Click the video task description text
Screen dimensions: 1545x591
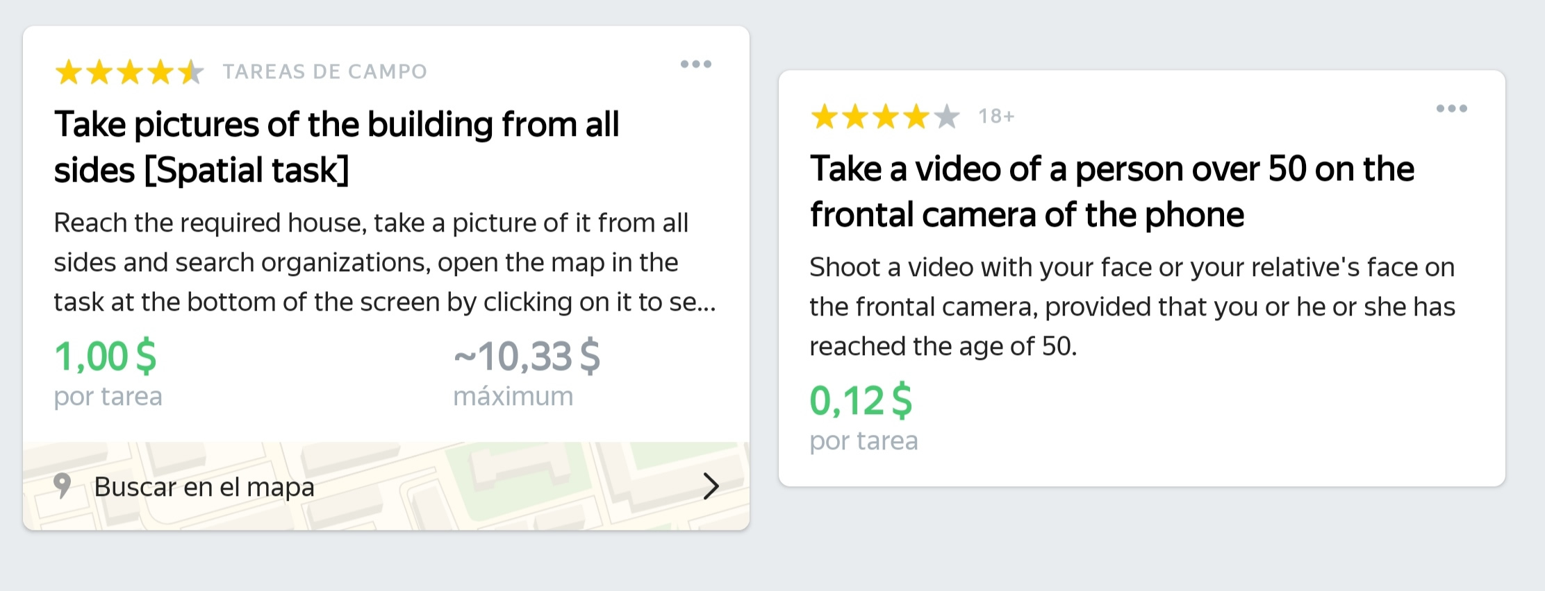pyautogui.click(x=1132, y=307)
